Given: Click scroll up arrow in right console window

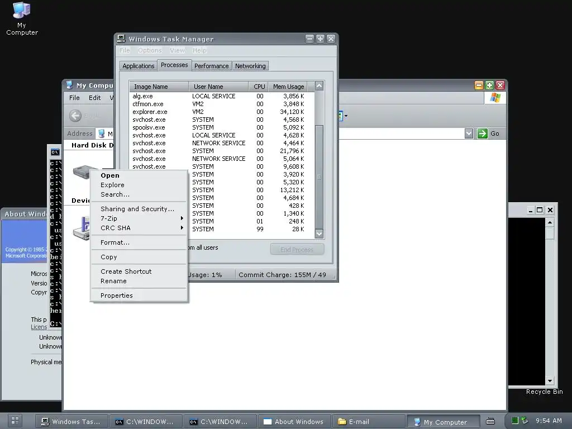Looking at the screenshot, I should click(550, 222).
